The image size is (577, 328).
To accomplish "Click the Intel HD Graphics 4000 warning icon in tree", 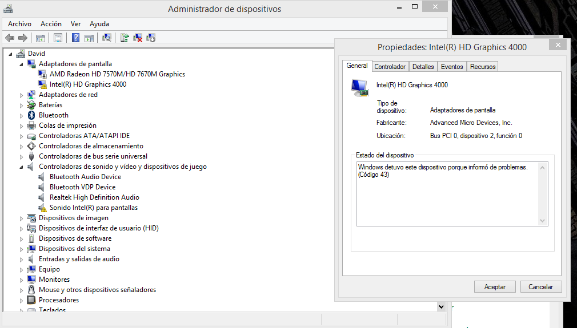I will pyautogui.click(x=43, y=84).
